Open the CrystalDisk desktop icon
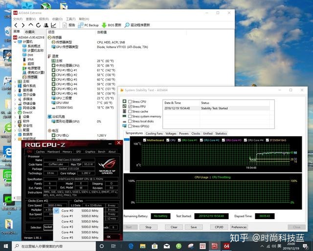 (x=8, y=226)
